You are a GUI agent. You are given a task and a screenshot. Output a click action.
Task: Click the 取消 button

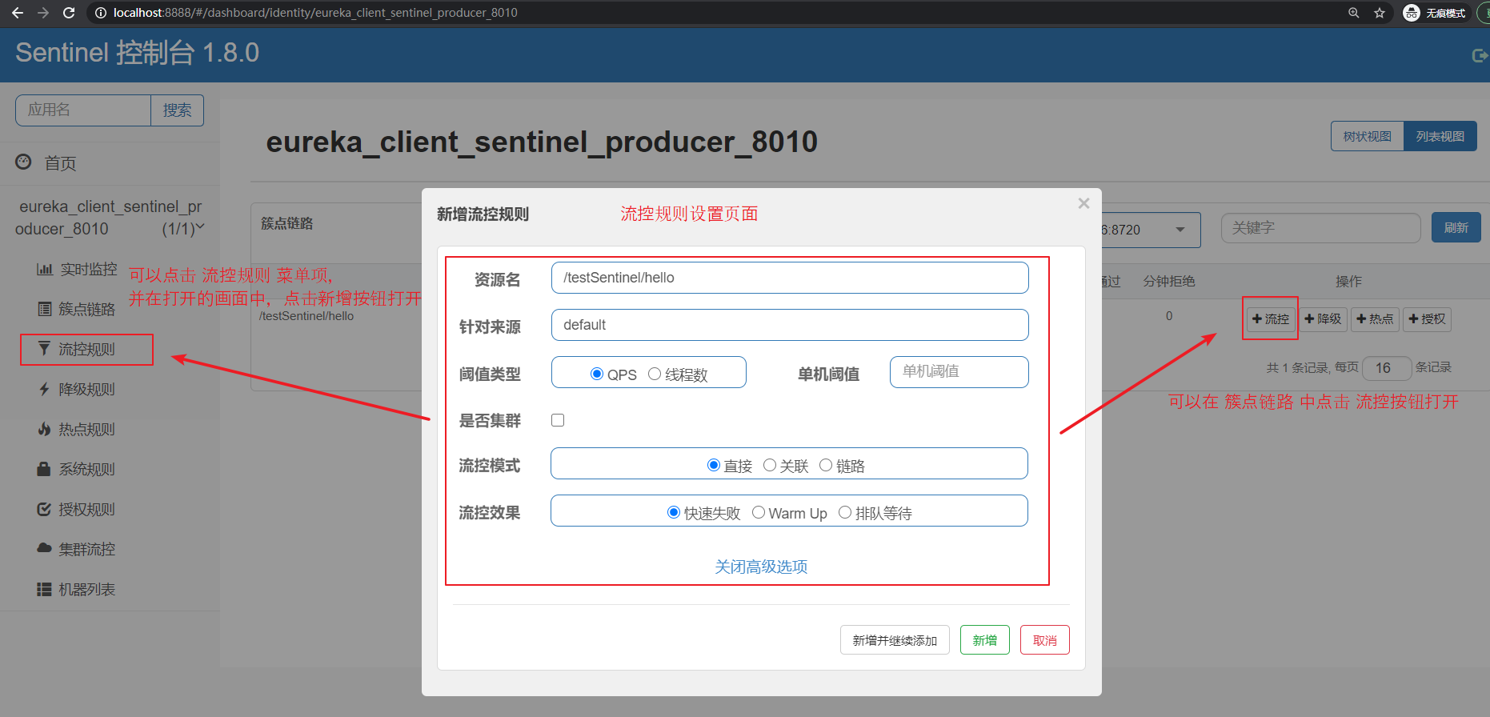1045,640
